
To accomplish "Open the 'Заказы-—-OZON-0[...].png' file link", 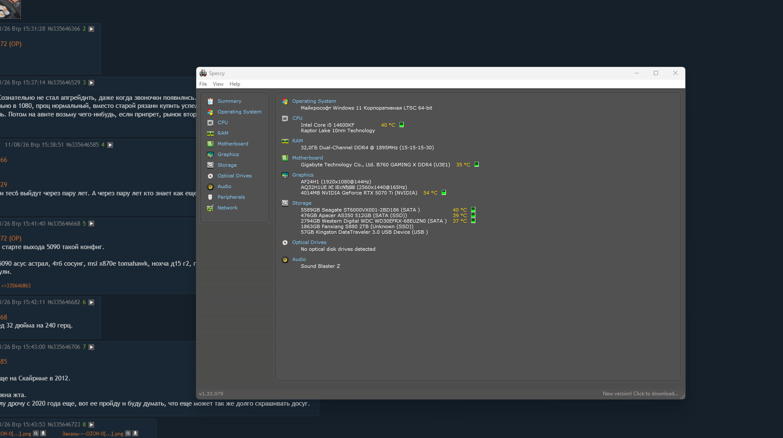I will point(93,434).
